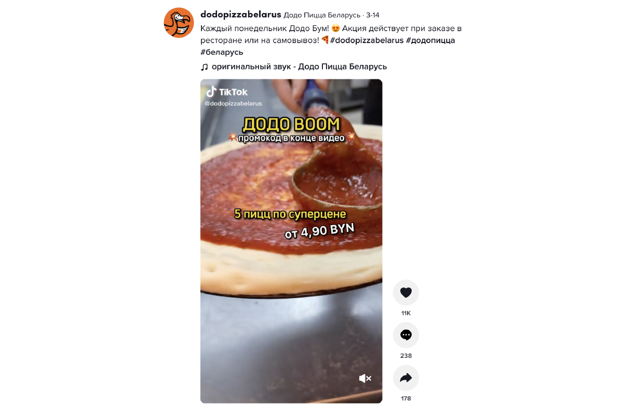Like the video with the heart icon
623x415 pixels.
point(406,293)
